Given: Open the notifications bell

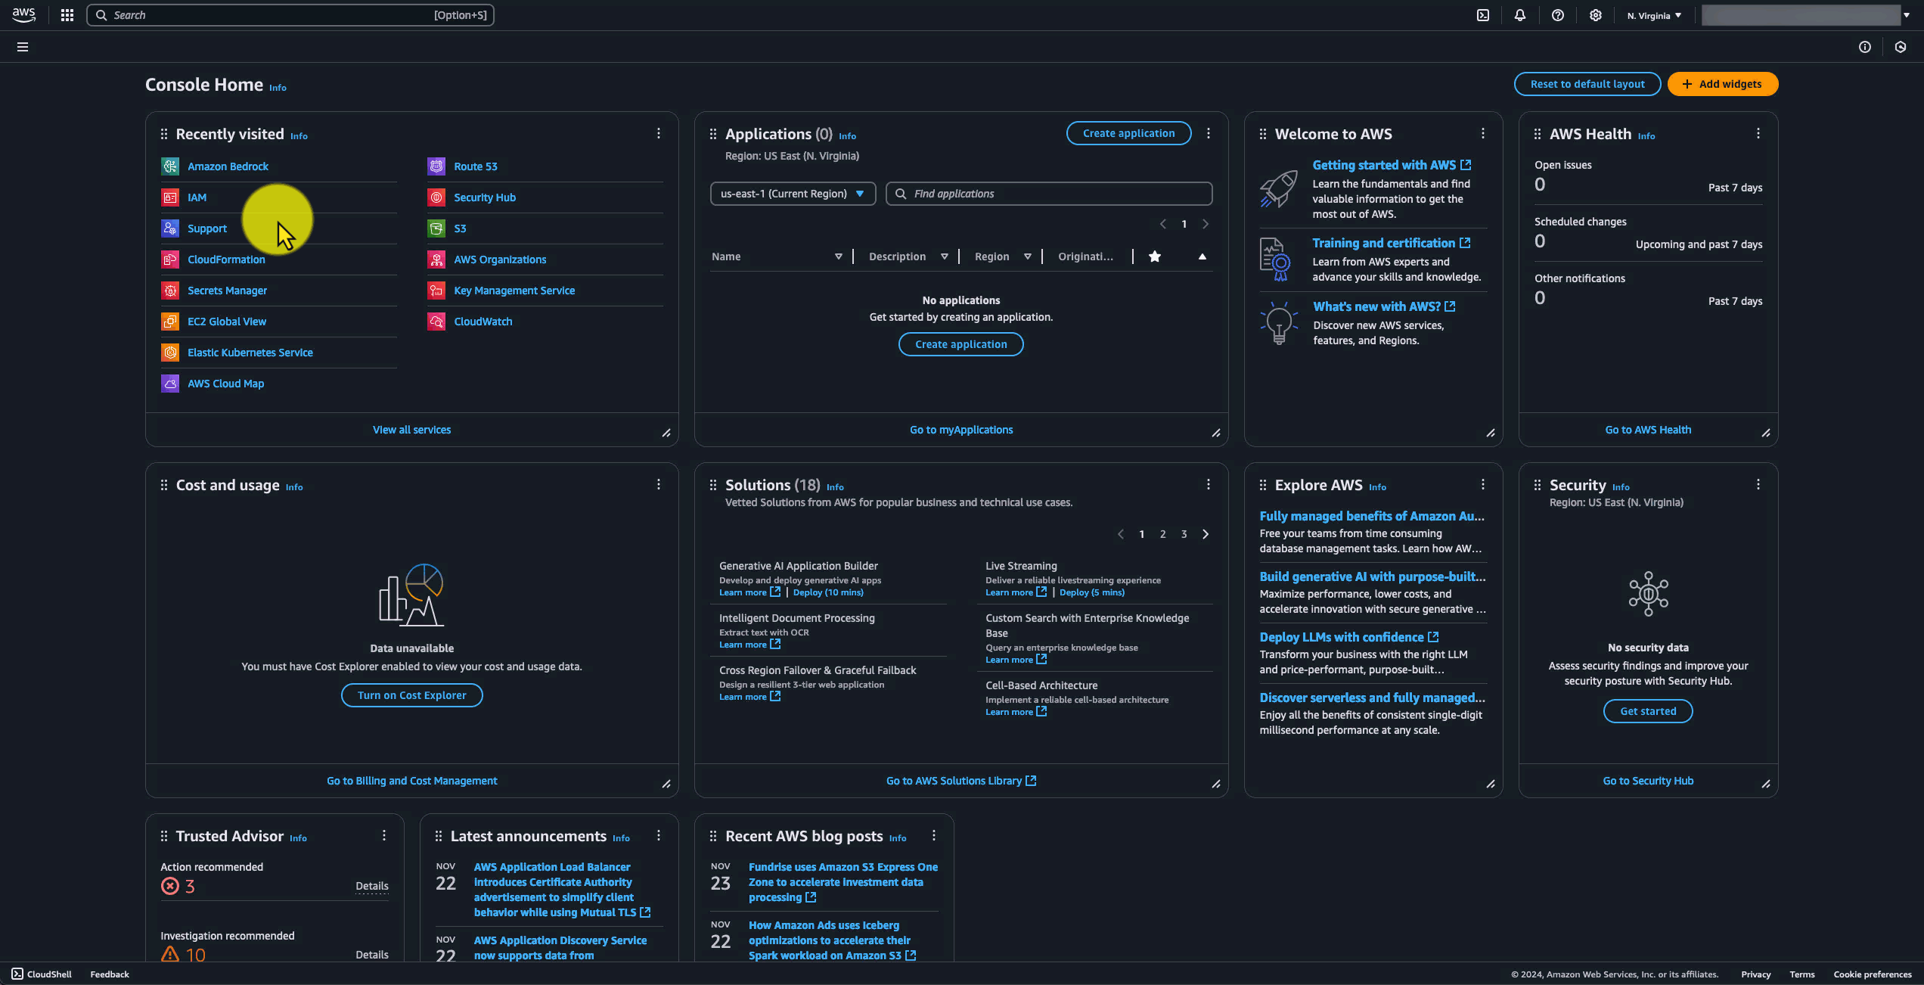Looking at the screenshot, I should tap(1520, 15).
